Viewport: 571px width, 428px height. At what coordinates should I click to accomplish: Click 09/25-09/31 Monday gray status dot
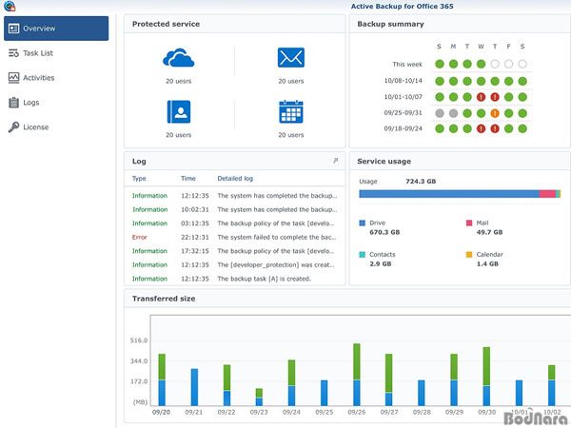click(x=453, y=113)
